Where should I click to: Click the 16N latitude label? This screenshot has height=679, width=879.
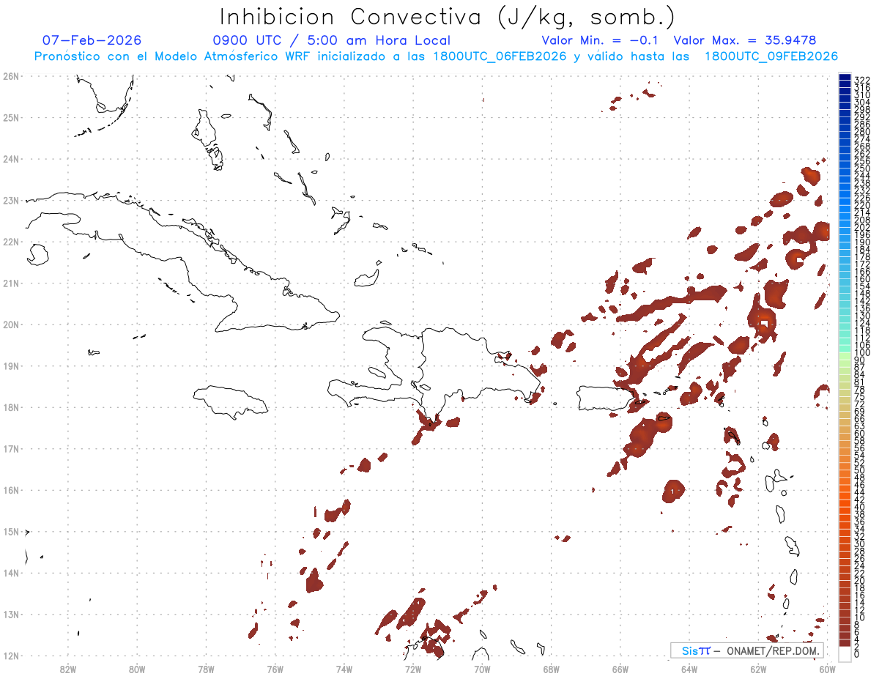[12, 490]
